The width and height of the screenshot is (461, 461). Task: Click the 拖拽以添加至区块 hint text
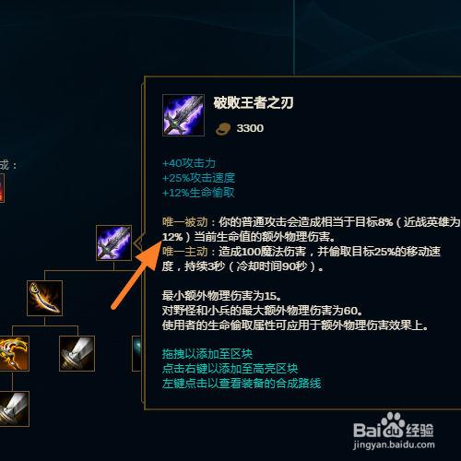click(207, 354)
